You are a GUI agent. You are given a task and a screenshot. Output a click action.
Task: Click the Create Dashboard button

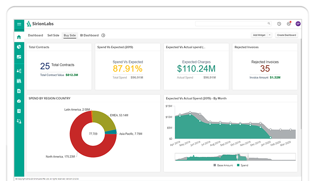click(287, 35)
